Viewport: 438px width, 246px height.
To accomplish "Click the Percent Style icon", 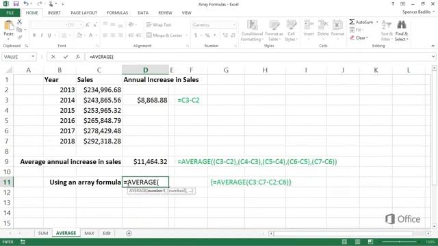I will (x=207, y=36).
